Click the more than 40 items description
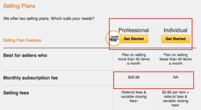This screenshot has width=201, height=110. point(134,59)
